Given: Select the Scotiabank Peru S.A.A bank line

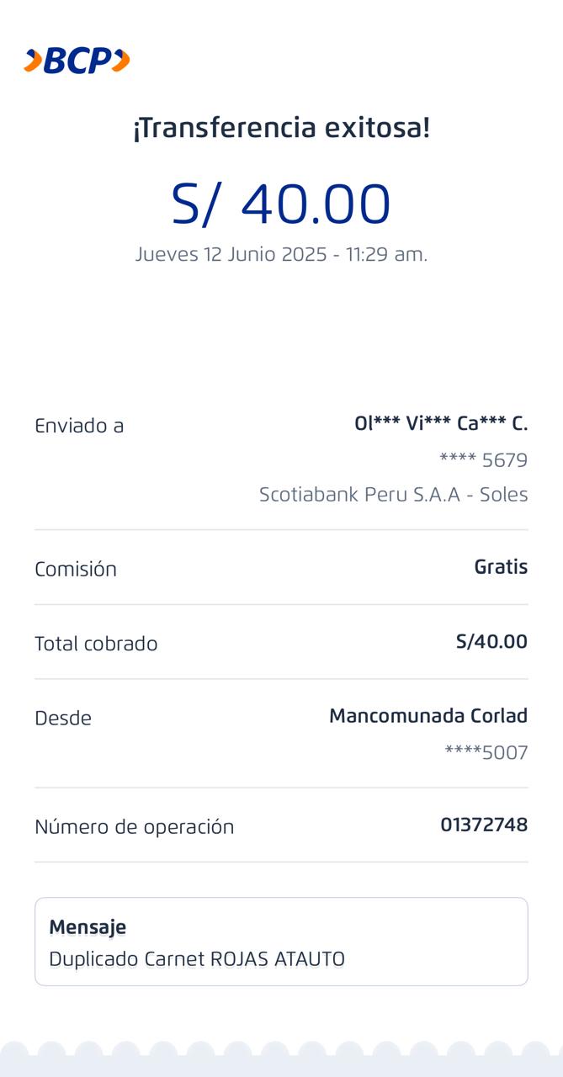Looking at the screenshot, I should [x=393, y=495].
